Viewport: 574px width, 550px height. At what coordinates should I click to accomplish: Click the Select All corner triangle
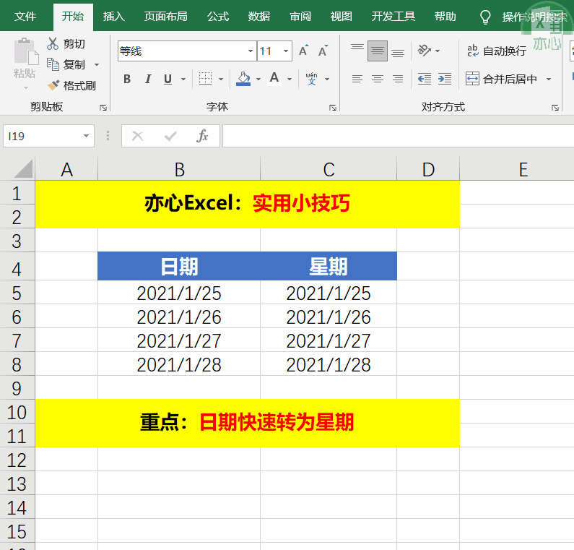(23, 169)
